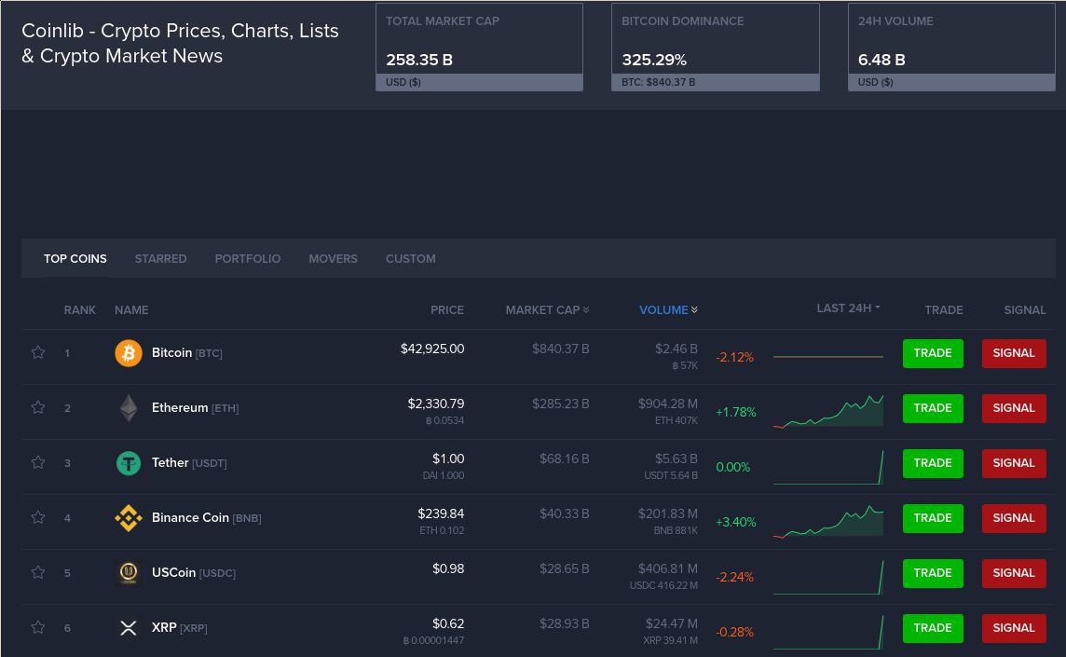1066x657 pixels.
Task: Click Bitcoin price $42,925.00
Action: pyautogui.click(x=432, y=349)
